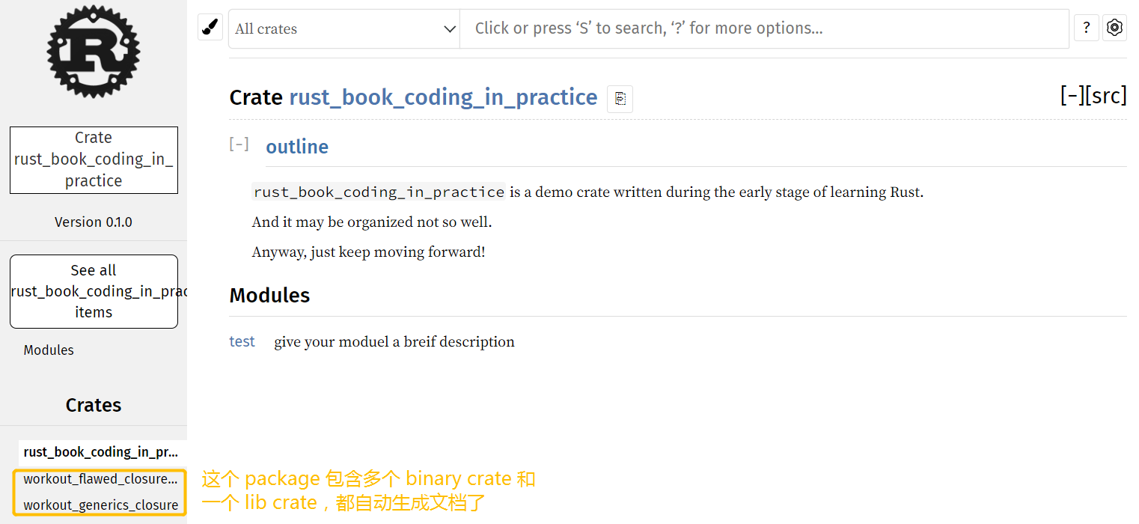Copy crate path using clipboard icon
The height and width of the screenshot is (524, 1139).
pyautogui.click(x=620, y=99)
